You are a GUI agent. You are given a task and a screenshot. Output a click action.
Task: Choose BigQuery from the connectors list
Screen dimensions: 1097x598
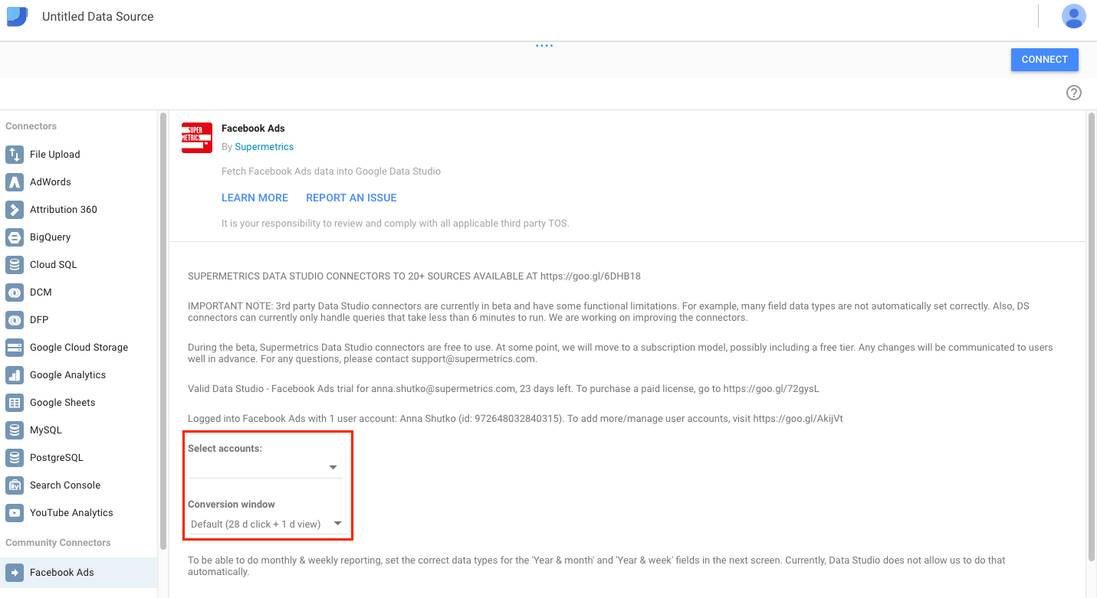pos(50,237)
